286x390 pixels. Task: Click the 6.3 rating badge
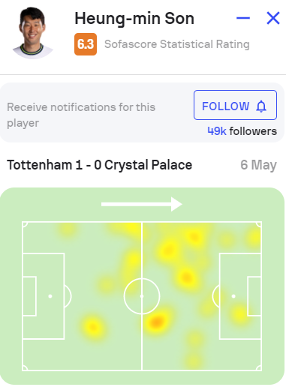point(86,44)
